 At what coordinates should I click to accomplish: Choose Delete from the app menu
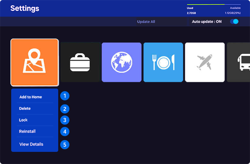[x=25, y=109]
